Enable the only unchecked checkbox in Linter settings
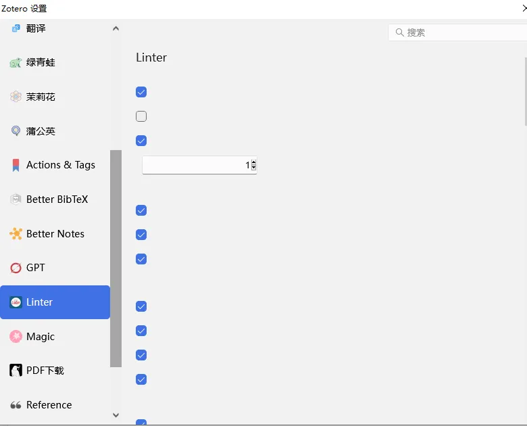 pos(141,116)
